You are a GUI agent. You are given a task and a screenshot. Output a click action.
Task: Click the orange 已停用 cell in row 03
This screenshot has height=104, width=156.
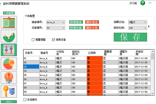95,67
